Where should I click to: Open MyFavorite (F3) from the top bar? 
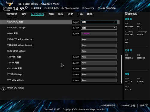point(52,8)
